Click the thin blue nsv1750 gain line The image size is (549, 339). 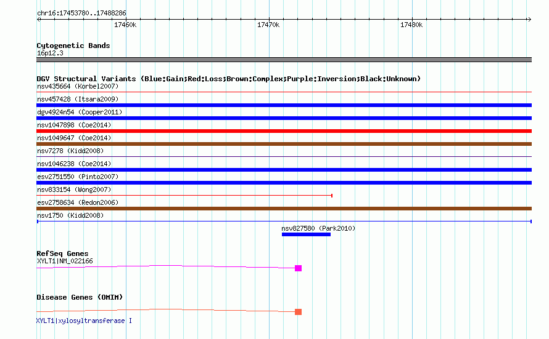click(284, 221)
